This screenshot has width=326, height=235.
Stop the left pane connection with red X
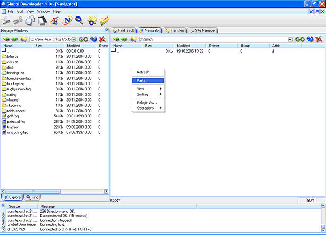[102, 39]
